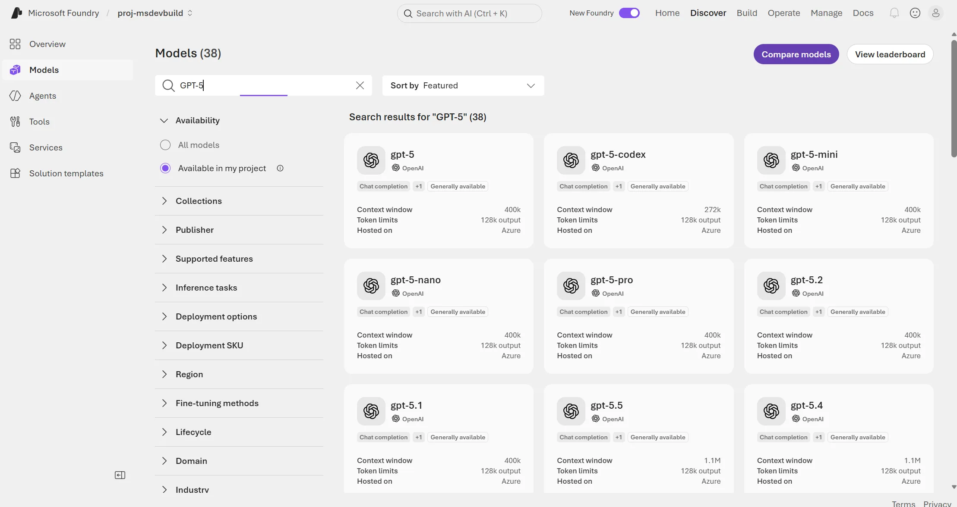This screenshot has height=507, width=957.
Task: Open the Sort by Featured dropdown
Action: 463,85
